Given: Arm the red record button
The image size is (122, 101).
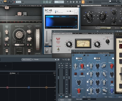Looking at the screenshot, I should click(14, 2).
